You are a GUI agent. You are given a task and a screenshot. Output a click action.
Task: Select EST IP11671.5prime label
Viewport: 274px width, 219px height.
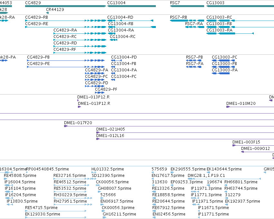click(x=213, y=208)
